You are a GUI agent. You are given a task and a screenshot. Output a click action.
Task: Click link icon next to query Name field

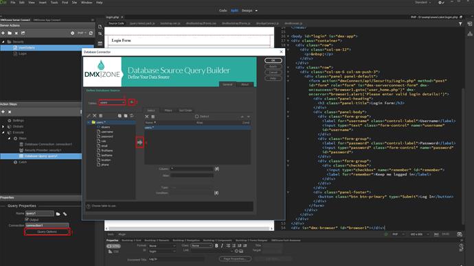[x=65, y=214]
